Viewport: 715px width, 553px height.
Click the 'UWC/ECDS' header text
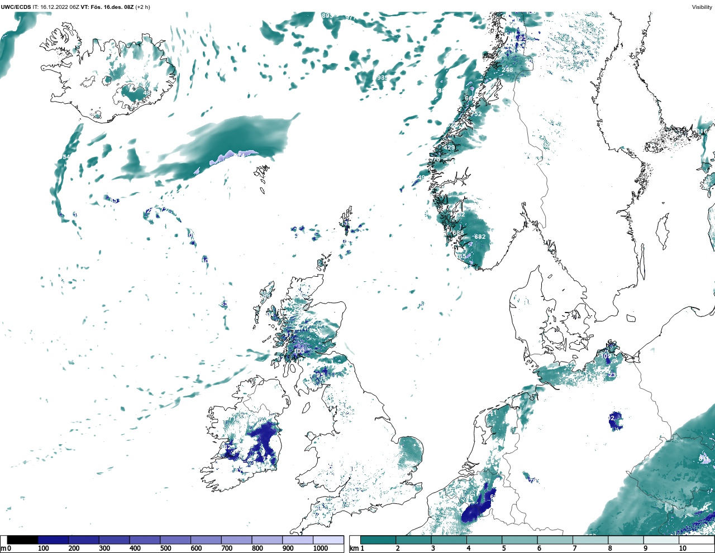pyautogui.click(x=16, y=7)
